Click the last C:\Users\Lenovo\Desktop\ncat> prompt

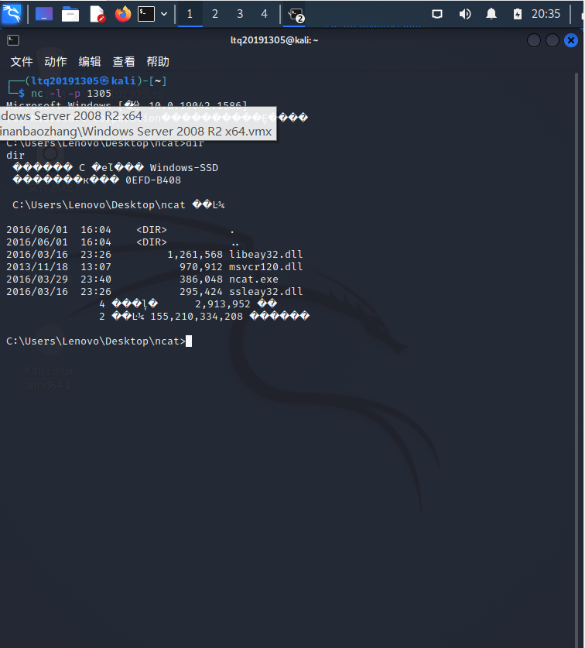pyautogui.click(x=96, y=341)
